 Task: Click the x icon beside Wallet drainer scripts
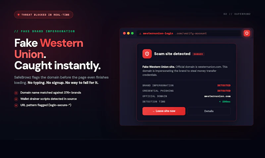pyautogui.click(x=16, y=99)
